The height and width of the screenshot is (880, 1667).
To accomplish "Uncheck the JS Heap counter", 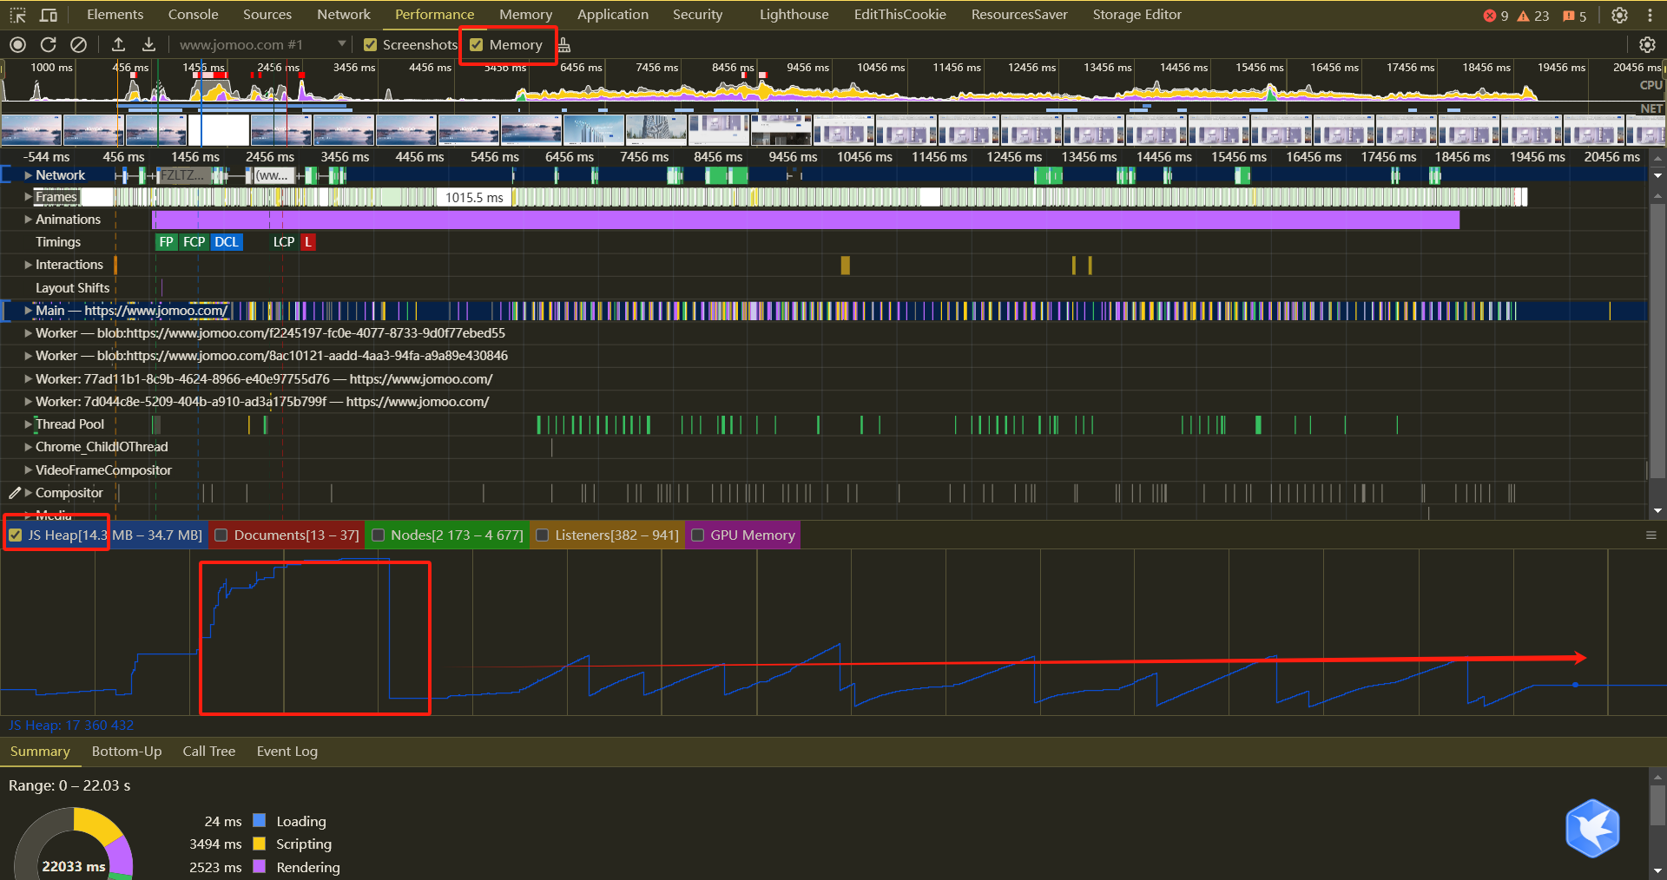I will tap(16, 535).
